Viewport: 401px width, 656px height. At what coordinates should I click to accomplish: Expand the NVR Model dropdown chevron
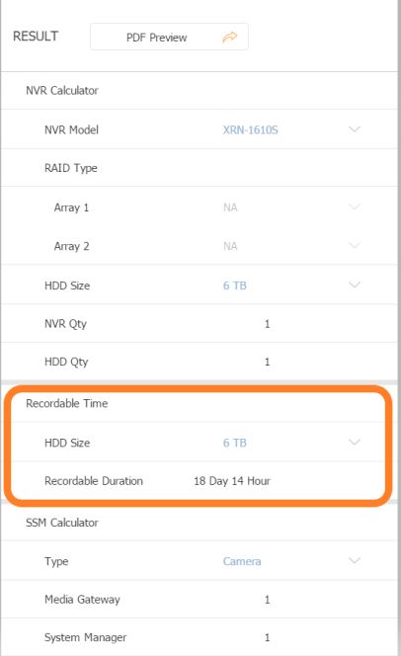[355, 129]
